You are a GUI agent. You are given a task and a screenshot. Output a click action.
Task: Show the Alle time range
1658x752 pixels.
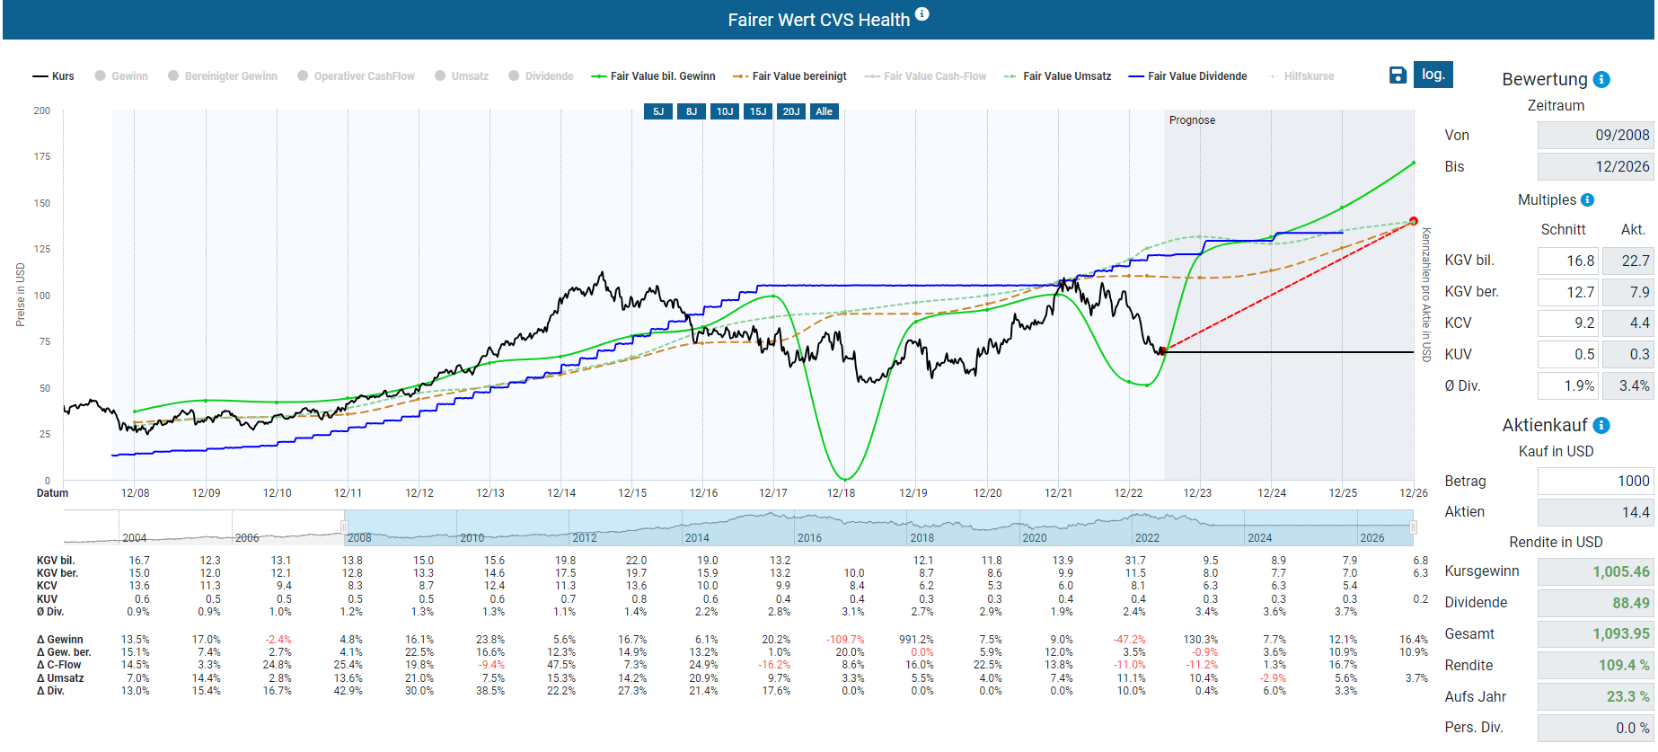pyautogui.click(x=824, y=111)
